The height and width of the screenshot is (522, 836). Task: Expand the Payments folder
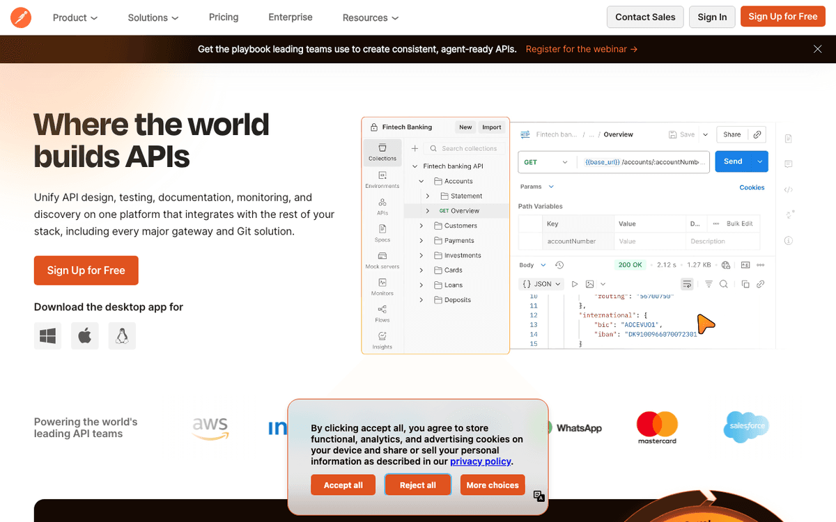coord(421,241)
